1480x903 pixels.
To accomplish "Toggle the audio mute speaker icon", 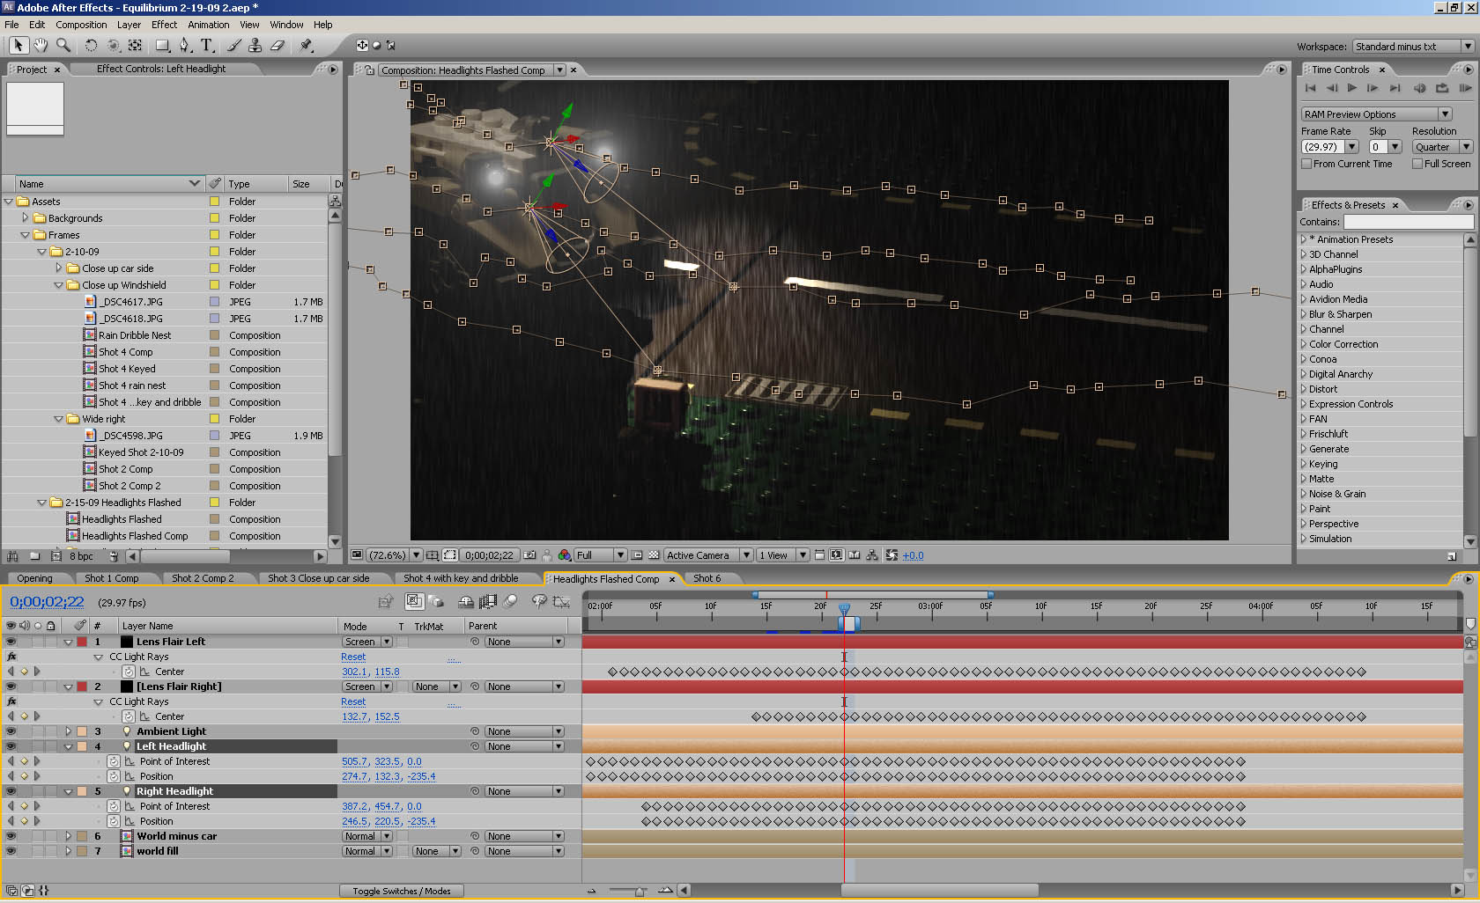I will (x=1419, y=88).
